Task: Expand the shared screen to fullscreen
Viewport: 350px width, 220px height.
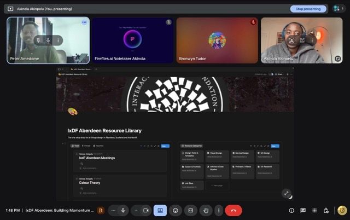Action: (286, 193)
